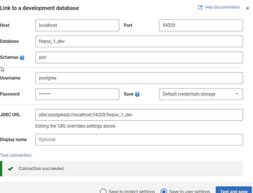The image size is (253, 193).
Task: Select the Save to project settings radio button
Action: tap(103, 191)
